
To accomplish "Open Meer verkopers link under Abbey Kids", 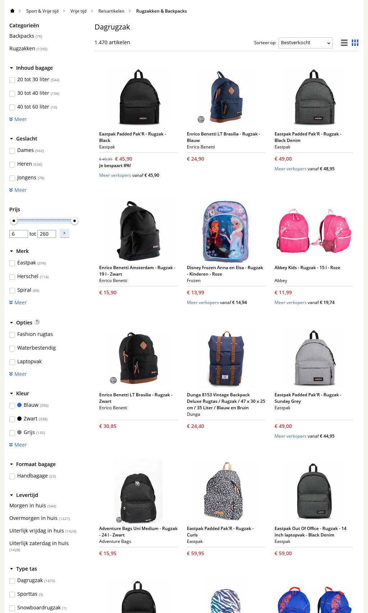I will tap(290, 303).
